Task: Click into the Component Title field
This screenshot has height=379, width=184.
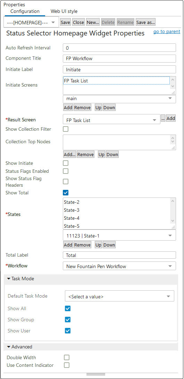Action: click(119, 58)
